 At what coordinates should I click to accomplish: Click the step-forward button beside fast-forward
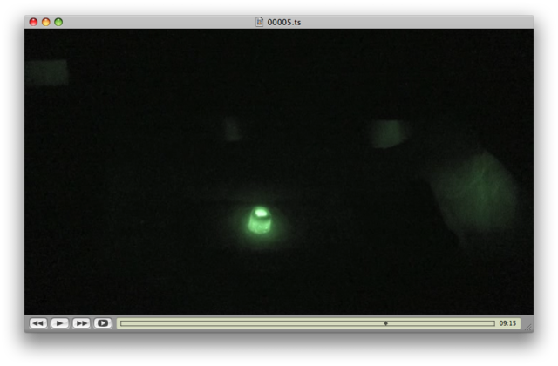pos(103,323)
